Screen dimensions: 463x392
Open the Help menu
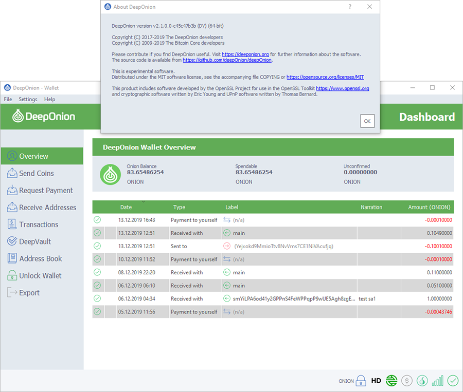[x=49, y=99]
